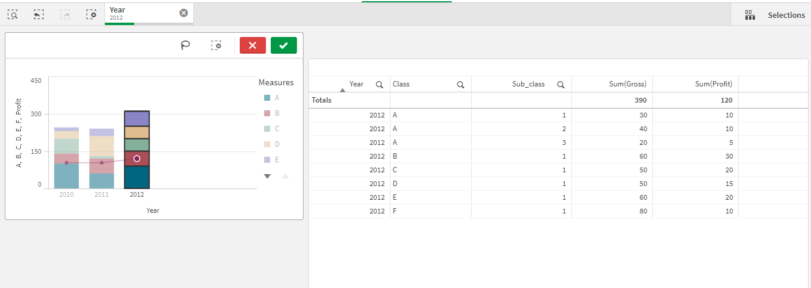Select Class D cell in table
This screenshot has height=288, width=811.
pyautogui.click(x=431, y=184)
